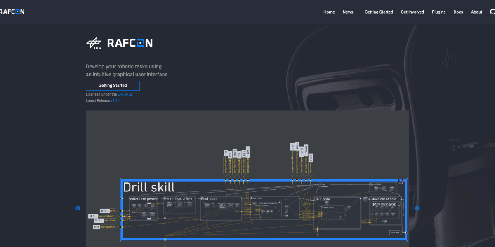Expand the News dropdown menu
This screenshot has height=247, width=495.
(x=349, y=12)
